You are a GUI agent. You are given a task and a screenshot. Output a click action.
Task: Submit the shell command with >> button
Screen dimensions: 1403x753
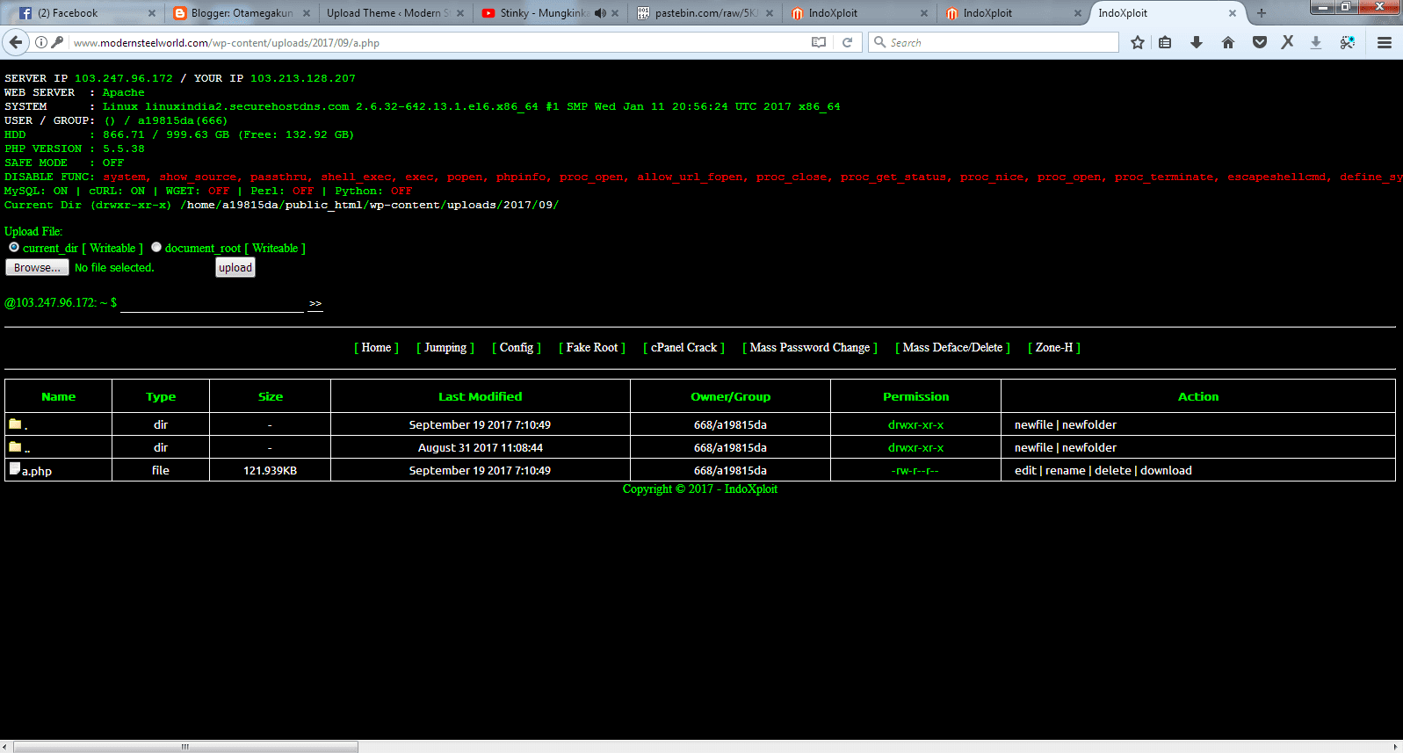click(x=315, y=303)
